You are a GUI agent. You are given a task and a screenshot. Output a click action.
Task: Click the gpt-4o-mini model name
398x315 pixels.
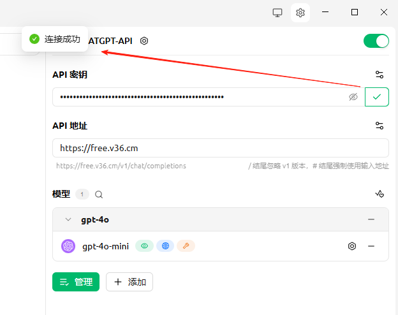(x=106, y=246)
